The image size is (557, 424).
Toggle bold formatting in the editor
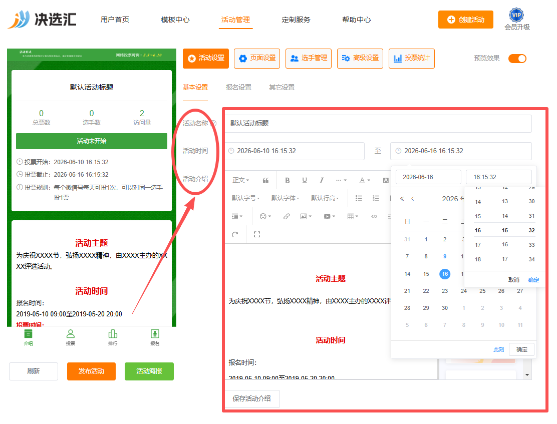(288, 180)
